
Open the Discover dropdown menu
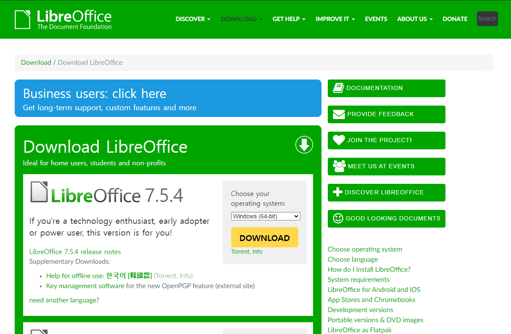193,19
